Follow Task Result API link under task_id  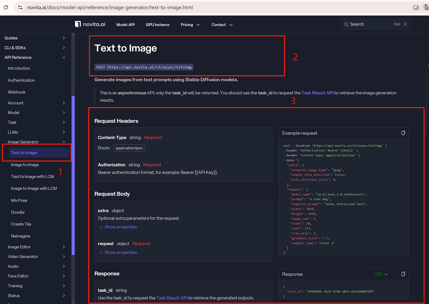pos(172,298)
